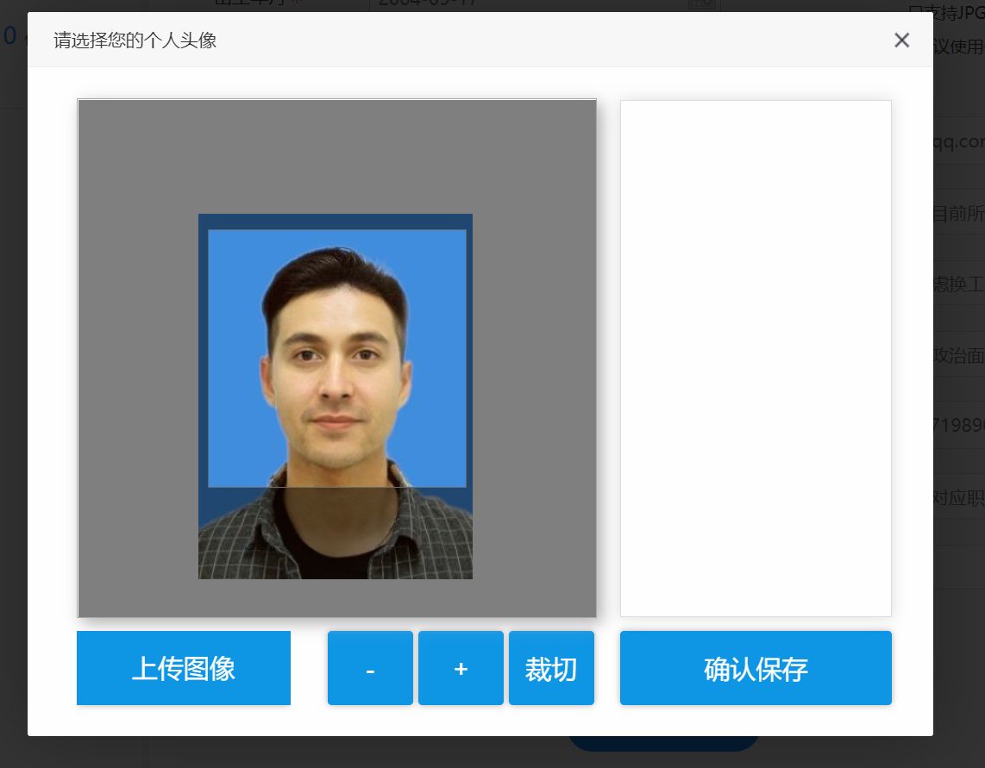Click the bottom edge of the crop frame
Image resolution: width=985 pixels, height=768 pixels.
[336, 487]
